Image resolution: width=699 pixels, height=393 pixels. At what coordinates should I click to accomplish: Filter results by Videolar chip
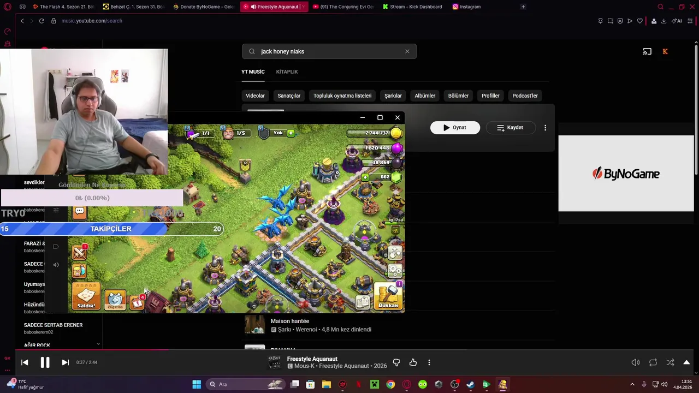[255, 96]
